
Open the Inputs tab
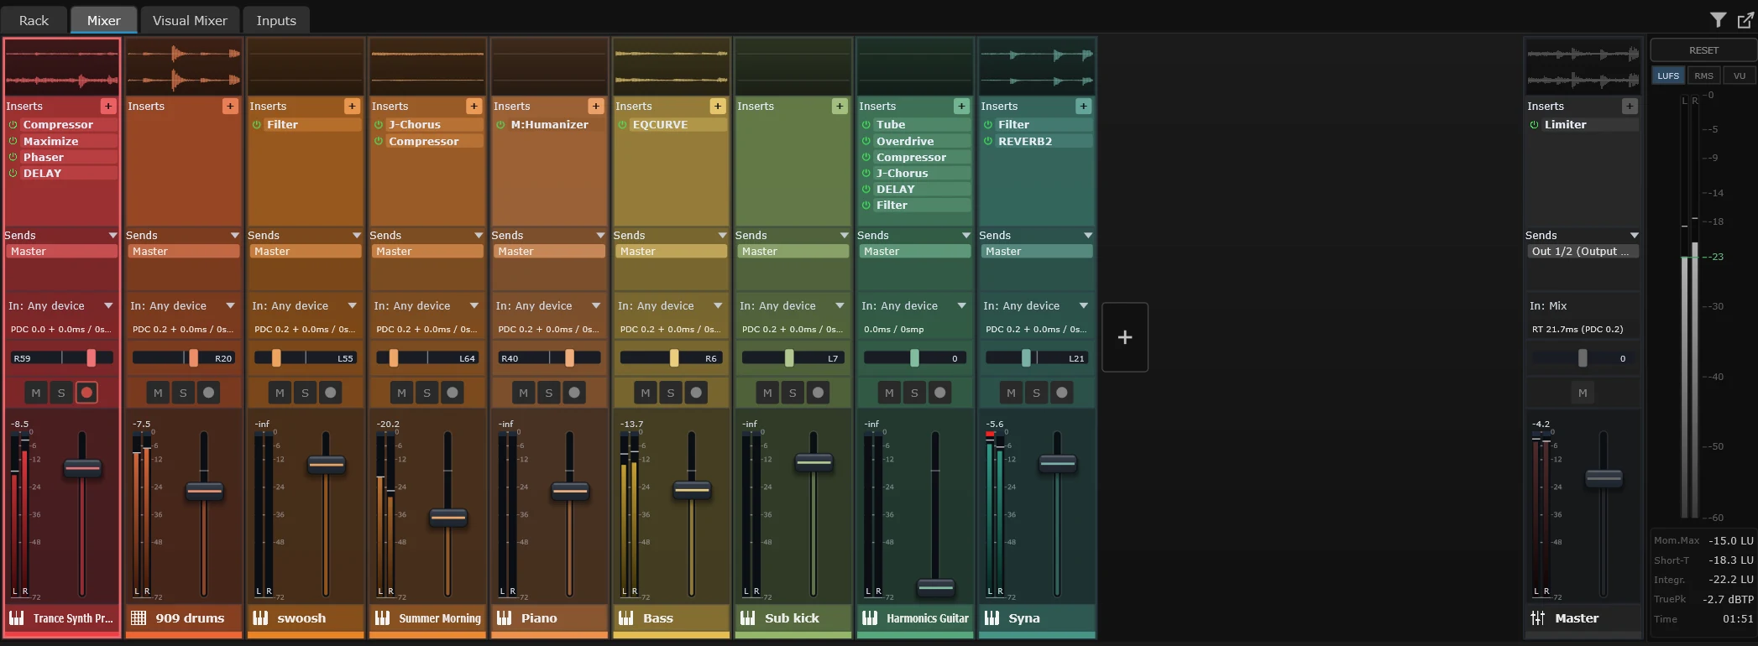coord(276,20)
